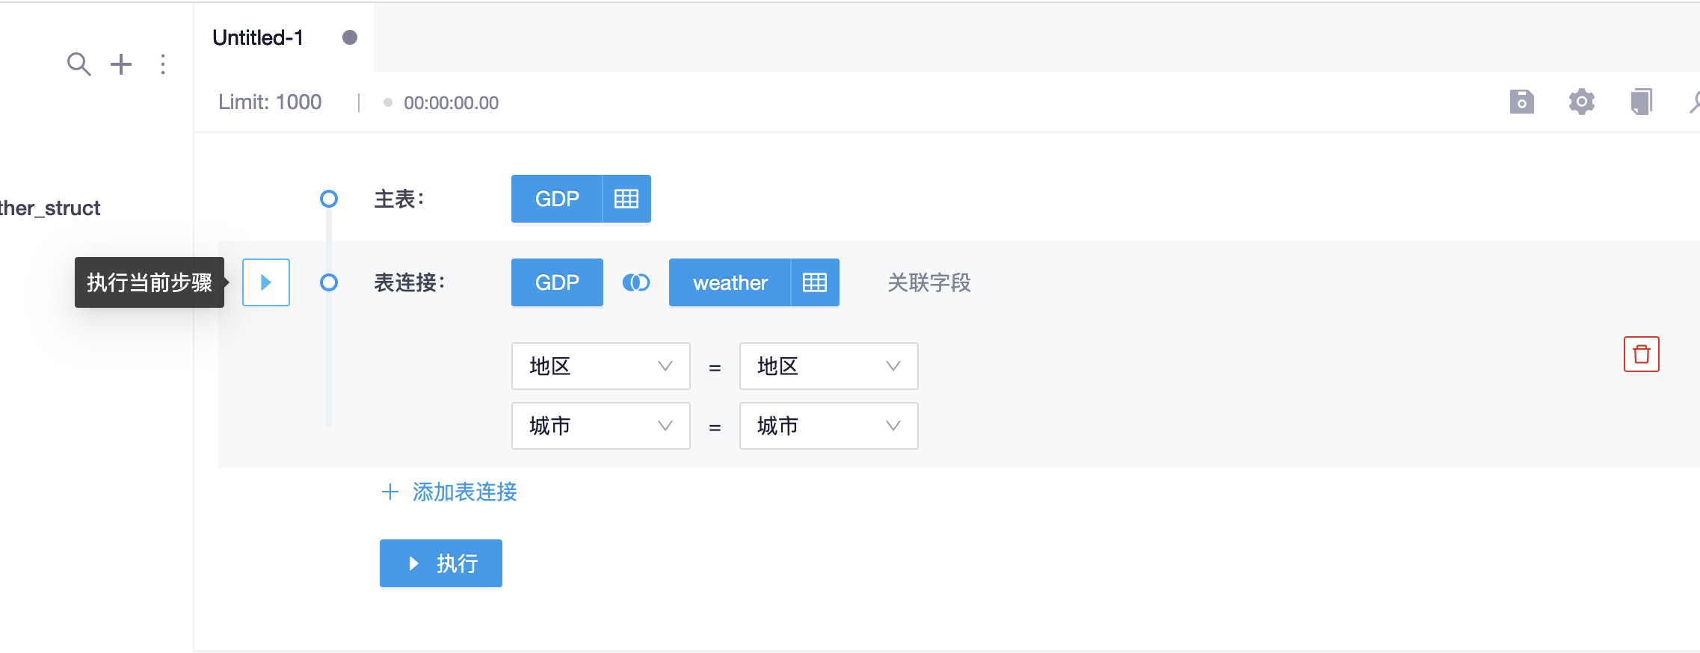Click the Limit: 1000 setting
Screen dimensions: 1700x653
[x=270, y=102]
